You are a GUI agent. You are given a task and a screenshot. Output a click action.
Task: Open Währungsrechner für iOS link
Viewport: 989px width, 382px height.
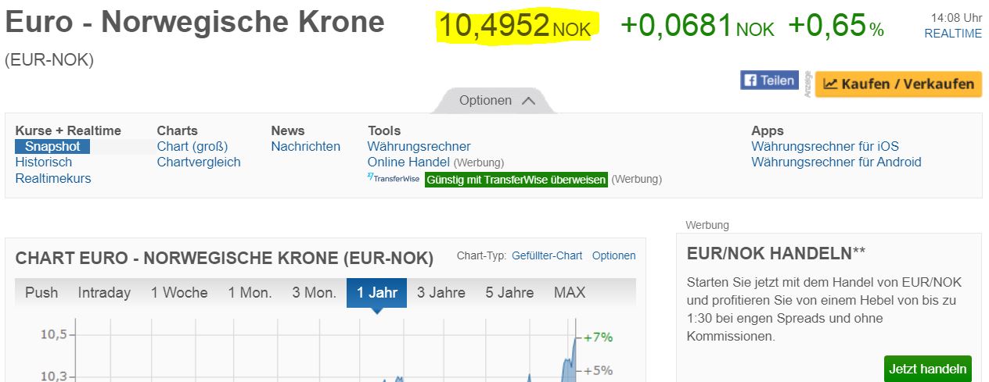point(825,146)
